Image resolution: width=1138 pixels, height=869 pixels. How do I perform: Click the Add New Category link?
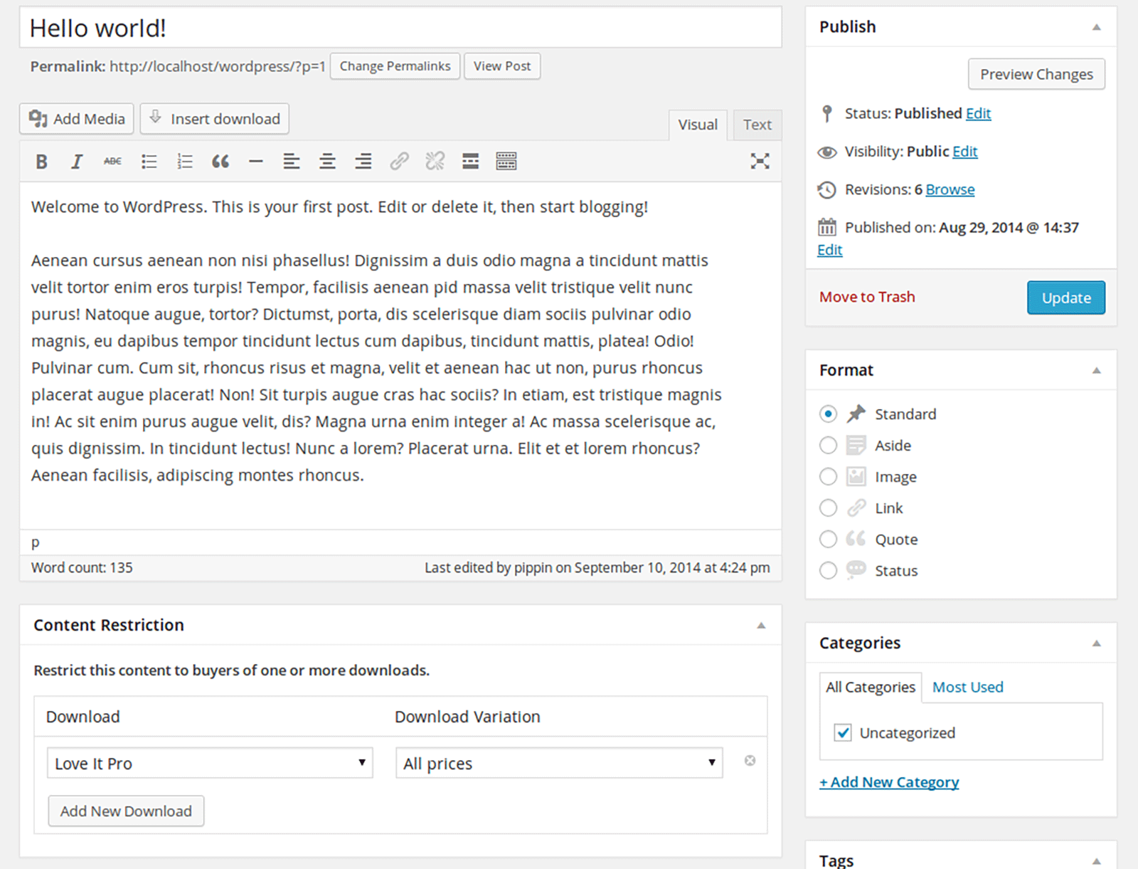(889, 781)
